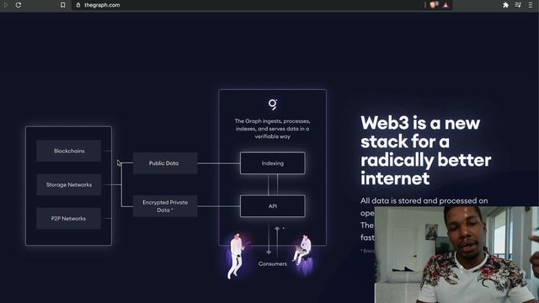Click The Graph logo in the diagram
This screenshot has width=539, height=303.
point(273,104)
